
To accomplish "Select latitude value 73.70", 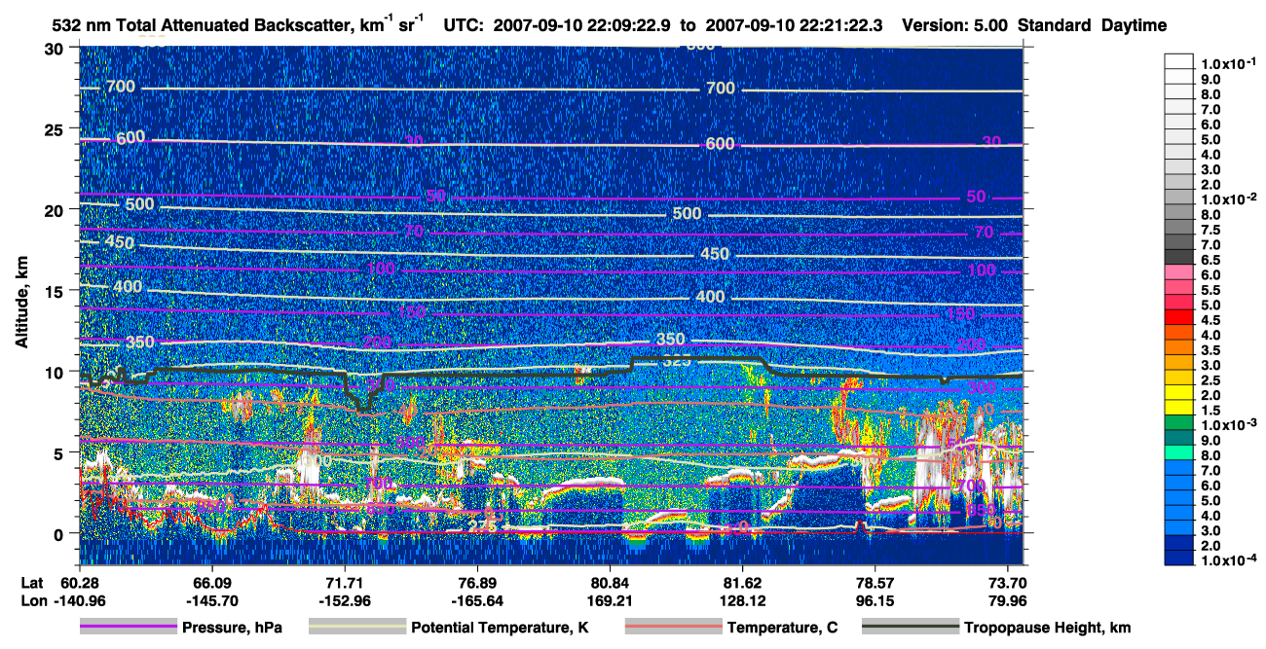I will coord(1007,583).
